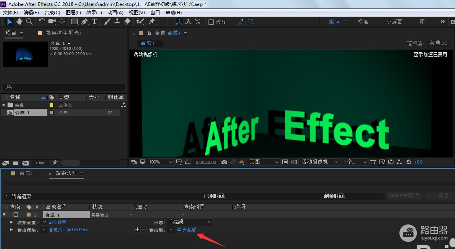Enable View Axis mode

click(x=198, y=22)
